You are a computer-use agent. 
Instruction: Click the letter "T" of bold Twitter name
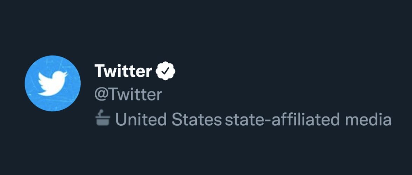pyautogui.click(x=99, y=71)
